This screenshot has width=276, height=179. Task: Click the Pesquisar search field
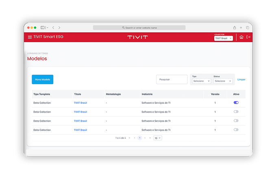(x=172, y=79)
